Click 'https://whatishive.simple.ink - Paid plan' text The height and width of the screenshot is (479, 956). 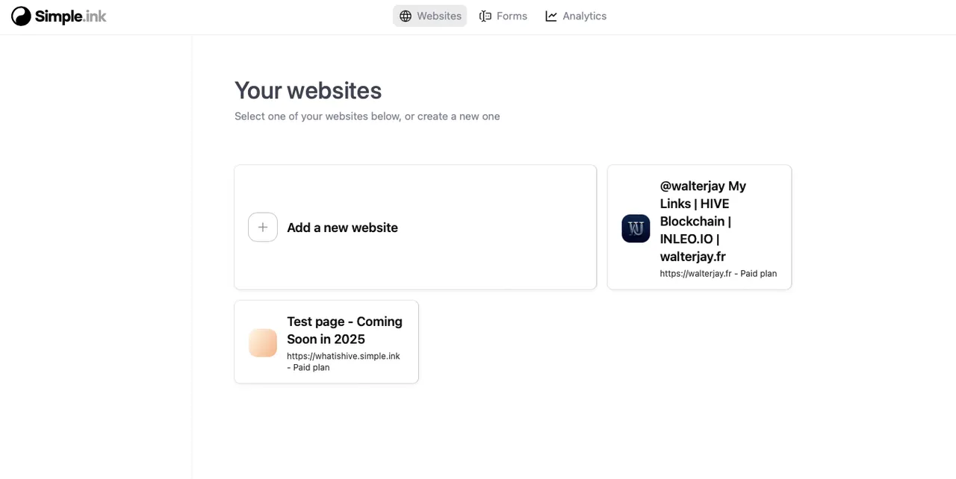pyautogui.click(x=344, y=362)
